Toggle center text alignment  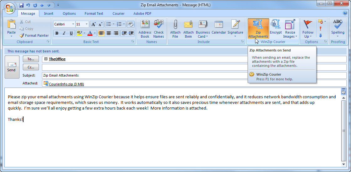click(108, 33)
